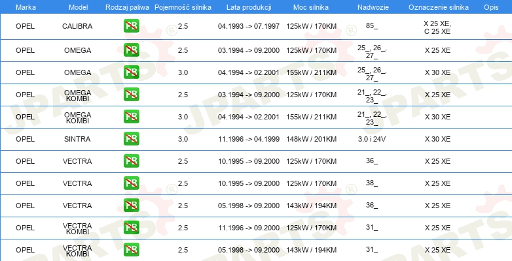Click fuel icon in VECTRA 143kW 36_ row
The image size is (512, 261).
(x=131, y=205)
